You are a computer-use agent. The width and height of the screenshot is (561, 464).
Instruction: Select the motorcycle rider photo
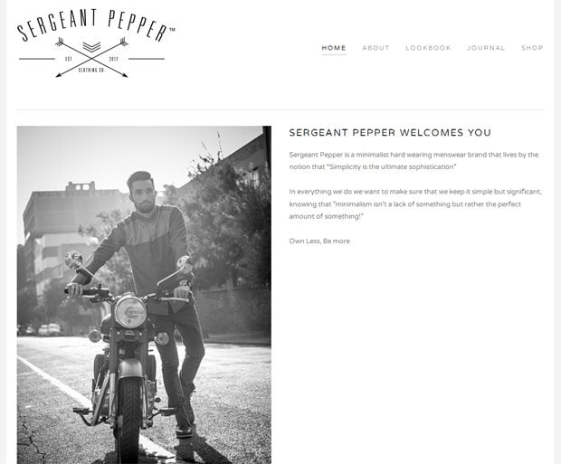[144, 295]
